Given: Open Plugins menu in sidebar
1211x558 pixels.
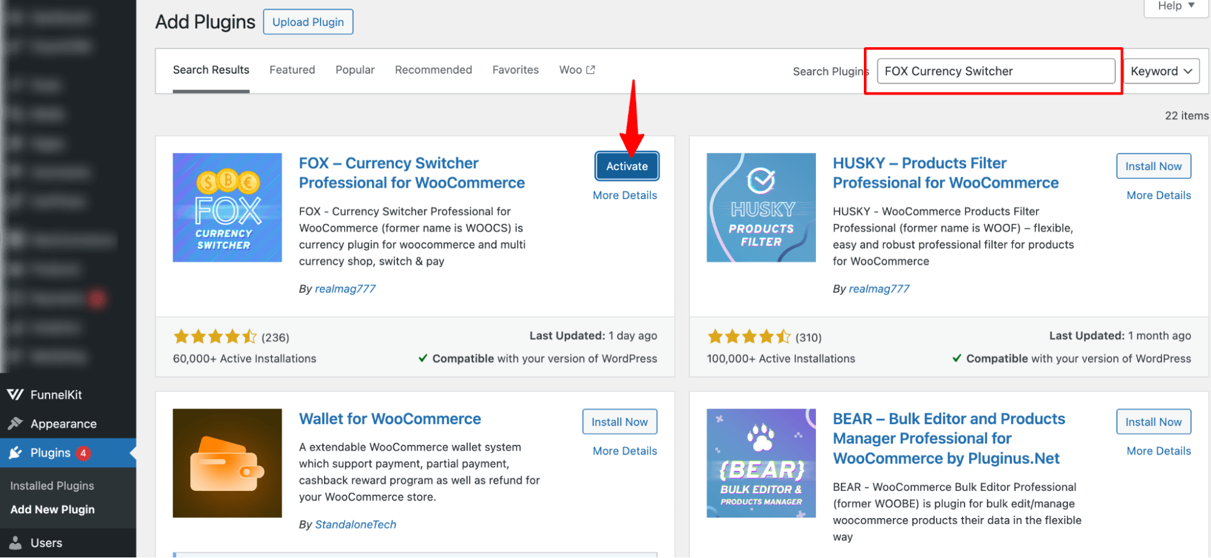Looking at the screenshot, I should 68,453.
